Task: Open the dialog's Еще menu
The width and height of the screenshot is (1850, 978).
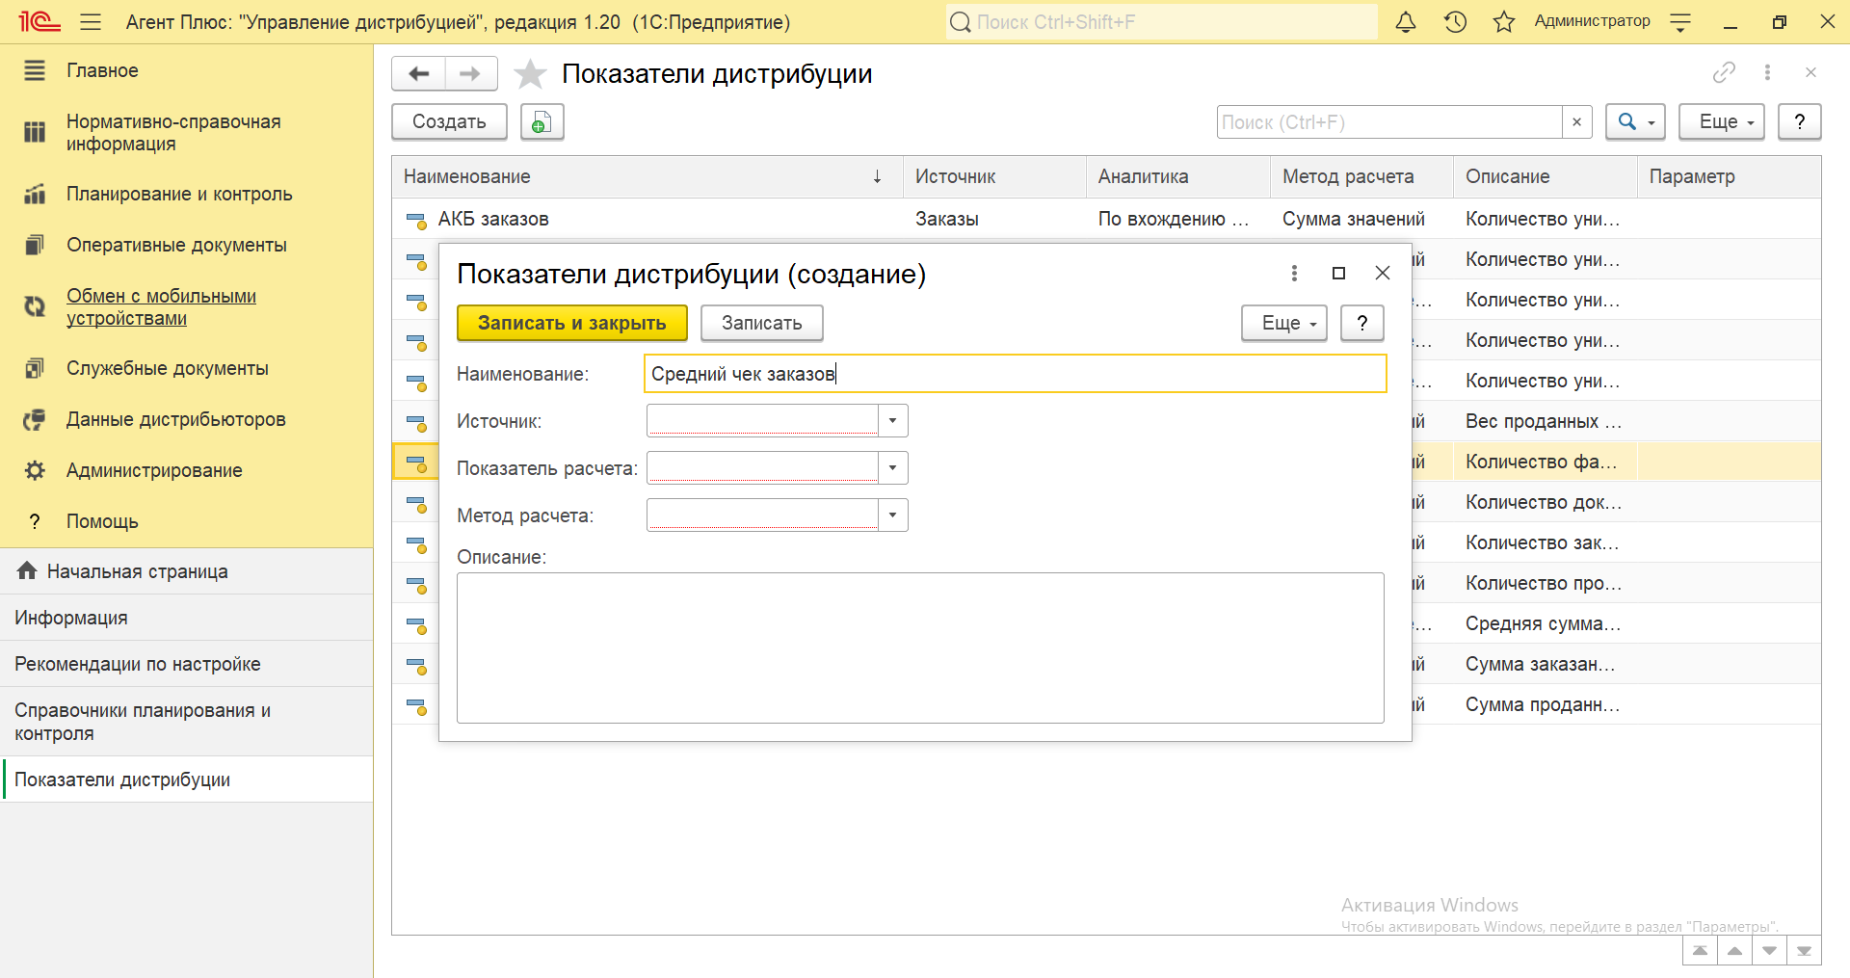Action: pos(1284,323)
